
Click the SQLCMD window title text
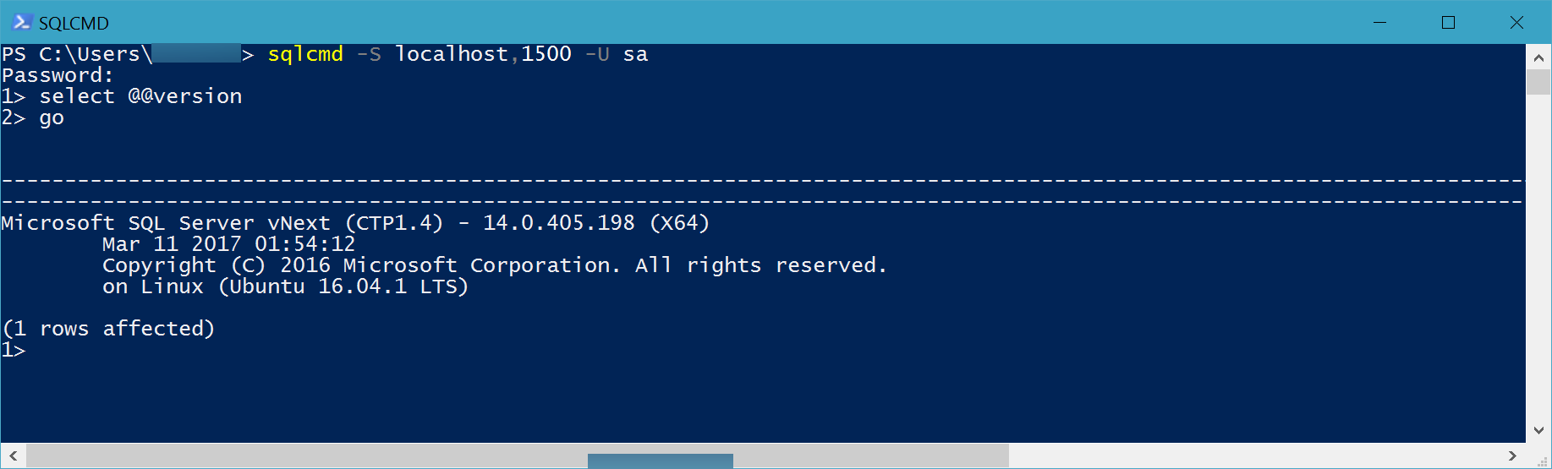(x=74, y=23)
